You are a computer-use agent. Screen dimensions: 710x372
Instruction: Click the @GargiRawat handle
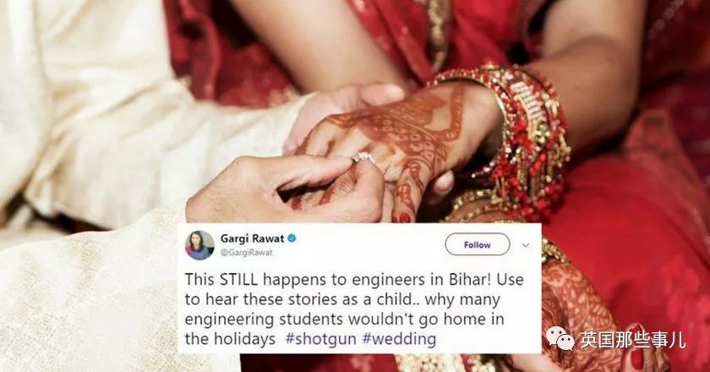[246, 253]
